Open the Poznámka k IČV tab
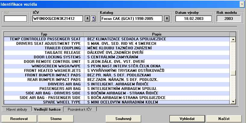The image size is (246, 123). point(80,109)
